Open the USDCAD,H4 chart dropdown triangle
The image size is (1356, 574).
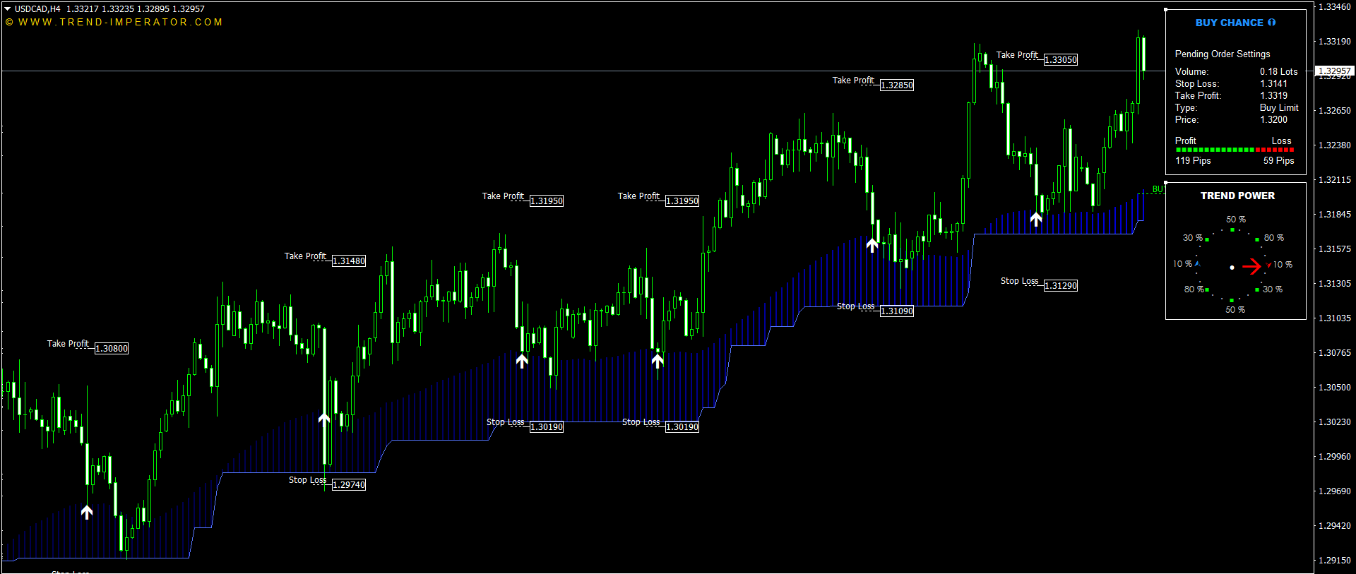click(x=7, y=9)
